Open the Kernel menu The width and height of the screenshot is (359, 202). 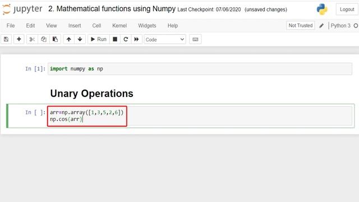click(119, 26)
